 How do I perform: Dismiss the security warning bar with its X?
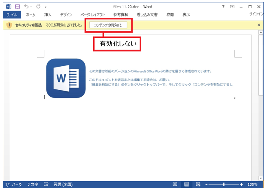coord(259,25)
